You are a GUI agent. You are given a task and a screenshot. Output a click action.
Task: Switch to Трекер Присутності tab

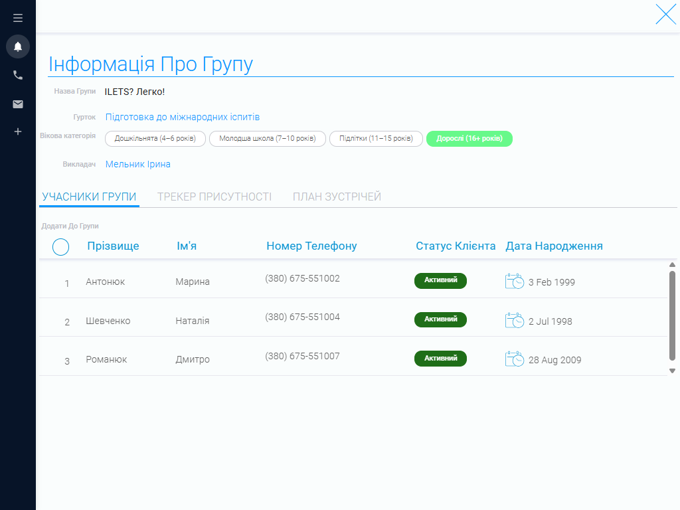pyautogui.click(x=214, y=197)
